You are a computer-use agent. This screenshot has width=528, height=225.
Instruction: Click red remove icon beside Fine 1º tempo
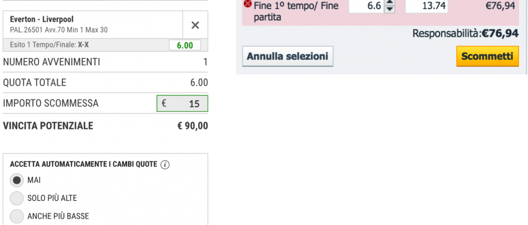248,4
